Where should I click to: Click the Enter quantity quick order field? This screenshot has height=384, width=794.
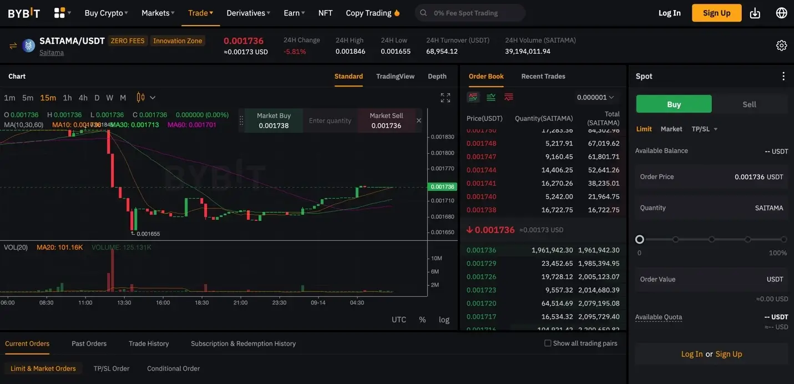pos(330,120)
